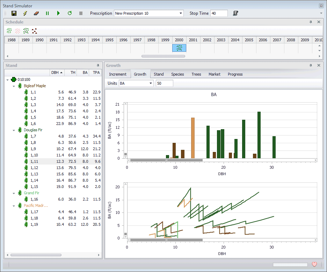This screenshot has width=327, height=272.
Task: Click the green stand icon for 010100
Action: pos(14,79)
